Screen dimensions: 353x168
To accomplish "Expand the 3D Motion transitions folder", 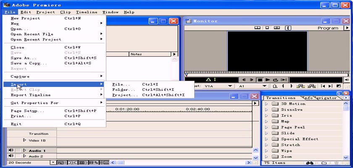I will (266, 104).
